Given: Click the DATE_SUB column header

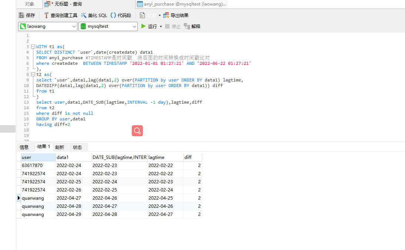Looking at the screenshot, I should [x=120, y=157].
